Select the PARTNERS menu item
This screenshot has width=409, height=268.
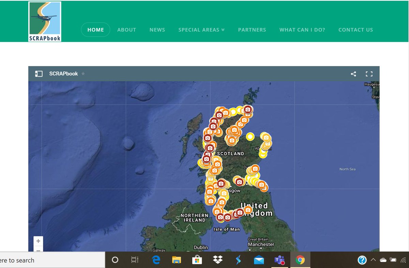[252, 30]
